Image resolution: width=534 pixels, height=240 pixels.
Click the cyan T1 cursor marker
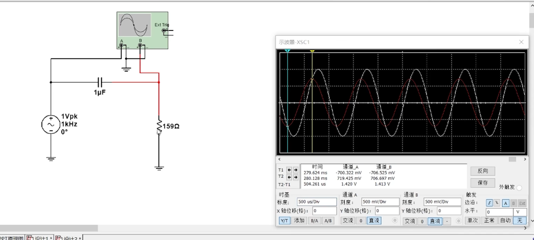pos(287,51)
